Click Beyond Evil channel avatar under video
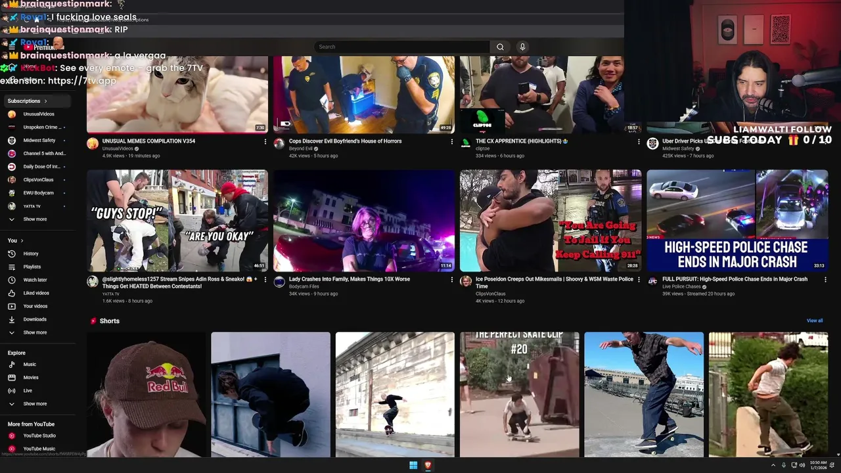This screenshot has width=841, height=473. tap(279, 144)
